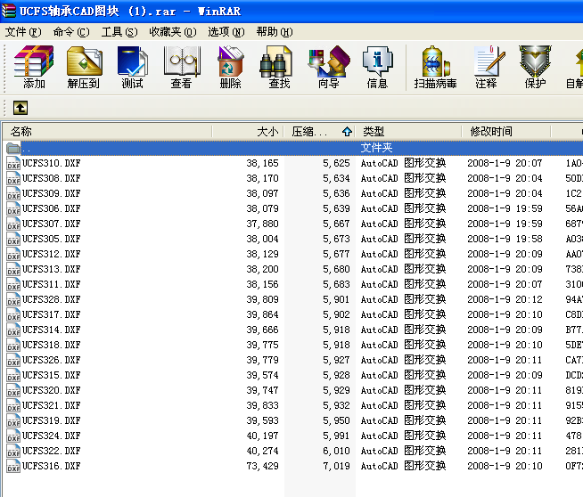Select file UCFS309.DXF
The width and height of the screenshot is (583, 497).
(52, 193)
